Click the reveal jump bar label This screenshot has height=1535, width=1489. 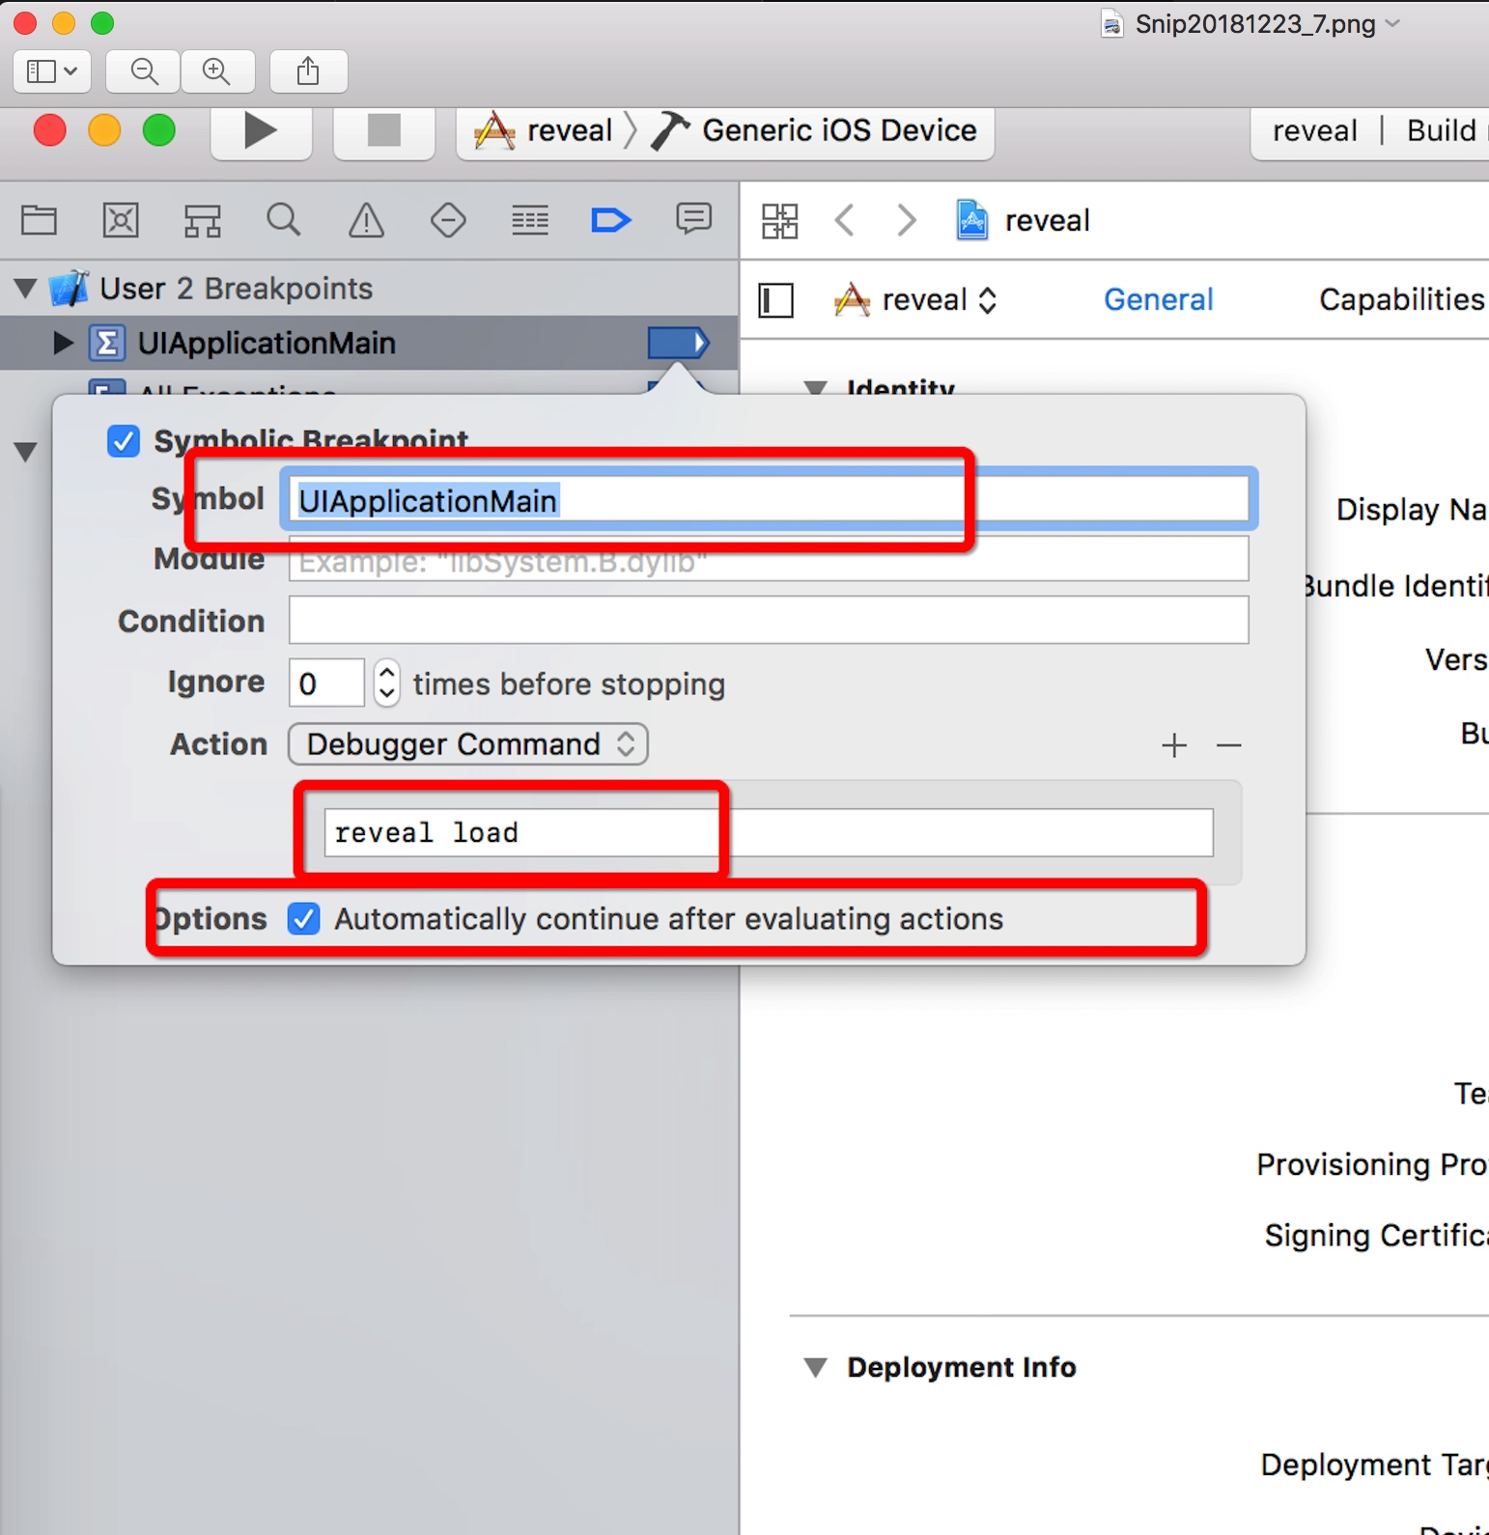pyautogui.click(x=1047, y=221)
